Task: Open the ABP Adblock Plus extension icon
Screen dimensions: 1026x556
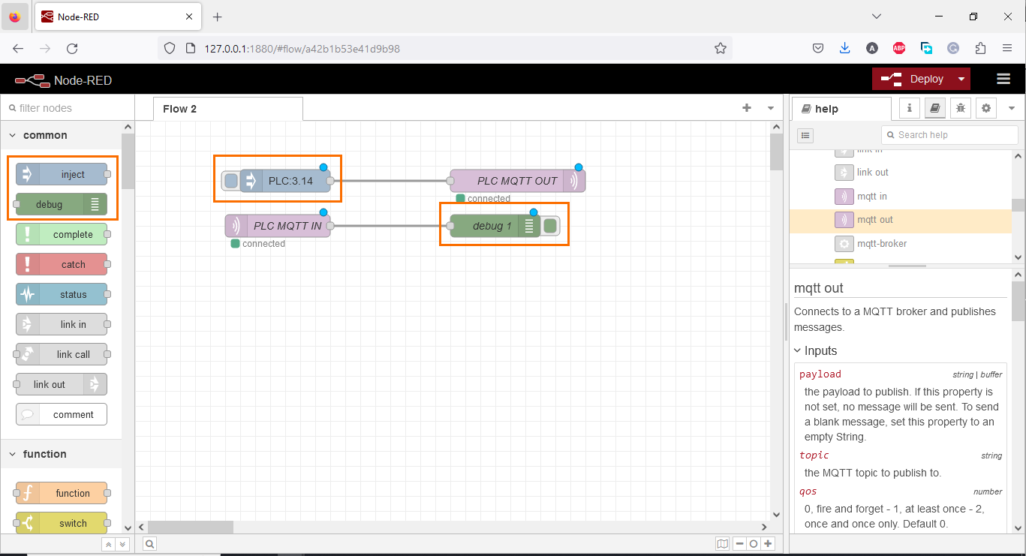Action: pyautogui.click(x=899, y=48)
